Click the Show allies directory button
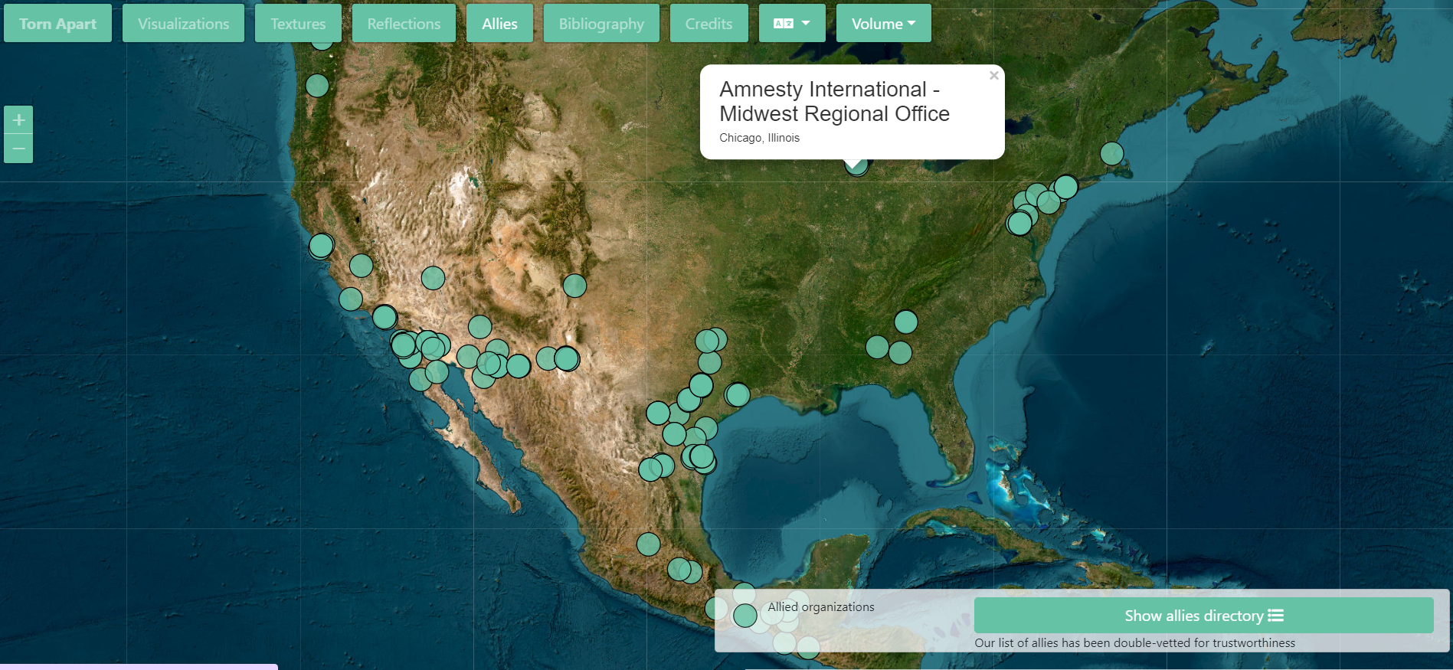The width and height of the screenshot is (1453, 670). tap(1203, 616)
